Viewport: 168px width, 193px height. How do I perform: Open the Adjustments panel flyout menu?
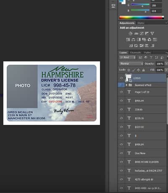(x=166, y=23)
